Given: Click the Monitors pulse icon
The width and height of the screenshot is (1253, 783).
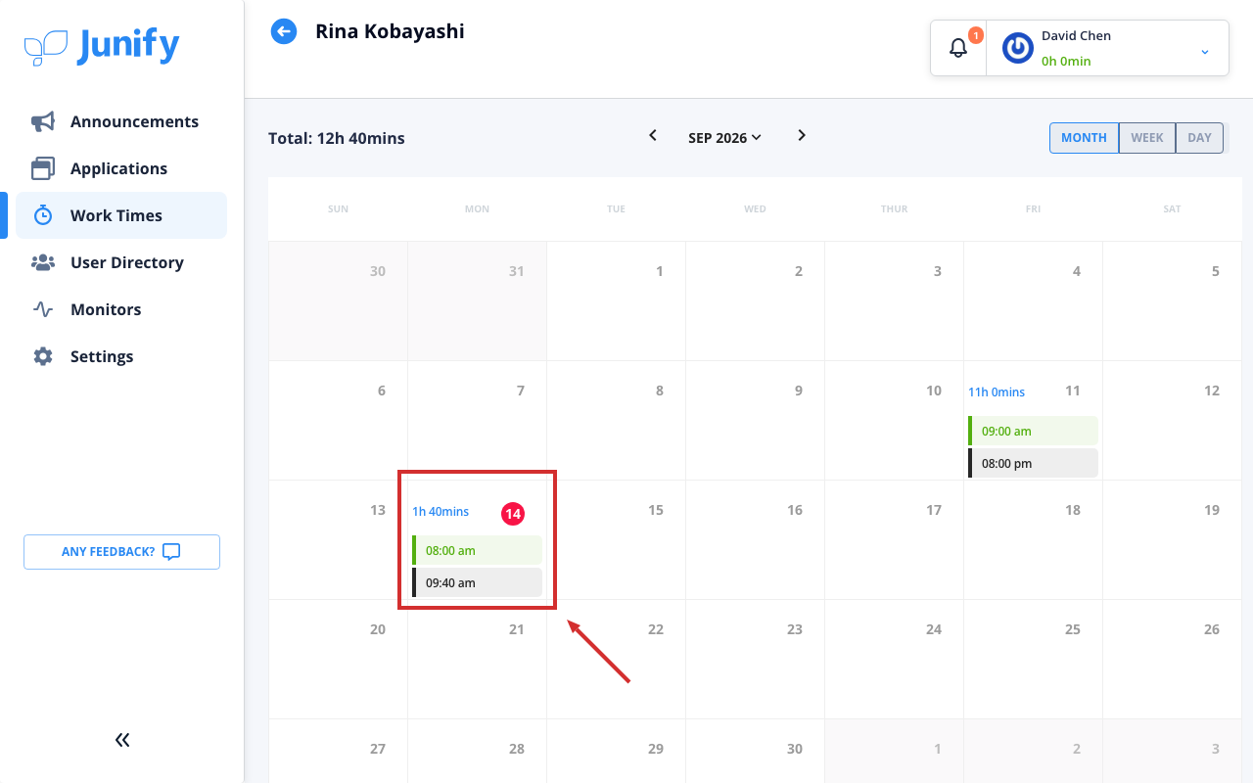Looking at the screenshot, I should [x=43, y=309].
